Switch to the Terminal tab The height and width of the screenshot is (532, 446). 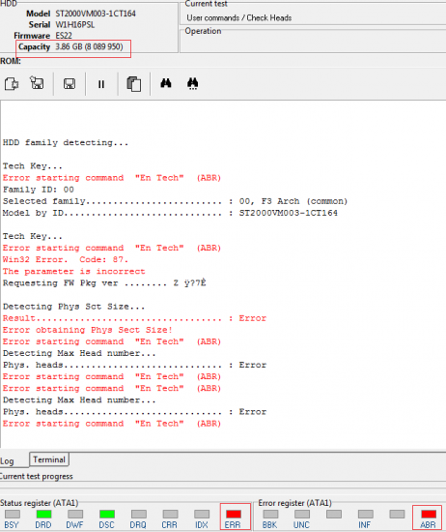(x=49, y=459)
